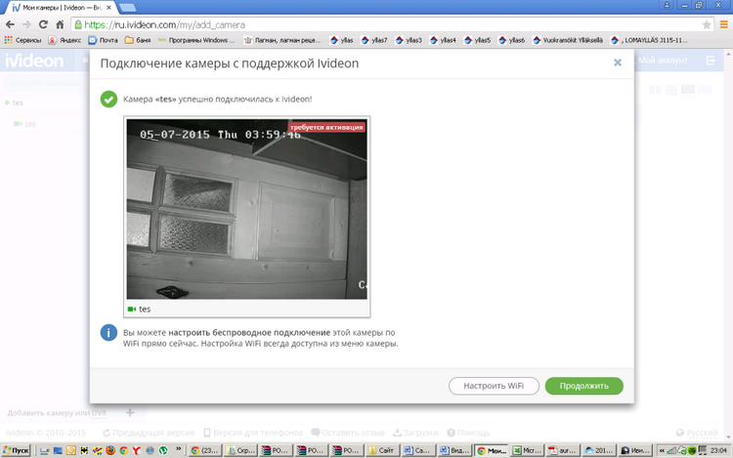Expand hidden system tray icons
This screenshot has width=733, height=458.
tap(662, 450)
